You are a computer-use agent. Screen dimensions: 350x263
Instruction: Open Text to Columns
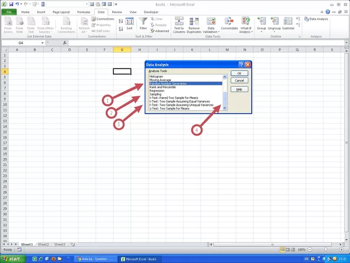[x=179, y=25]
